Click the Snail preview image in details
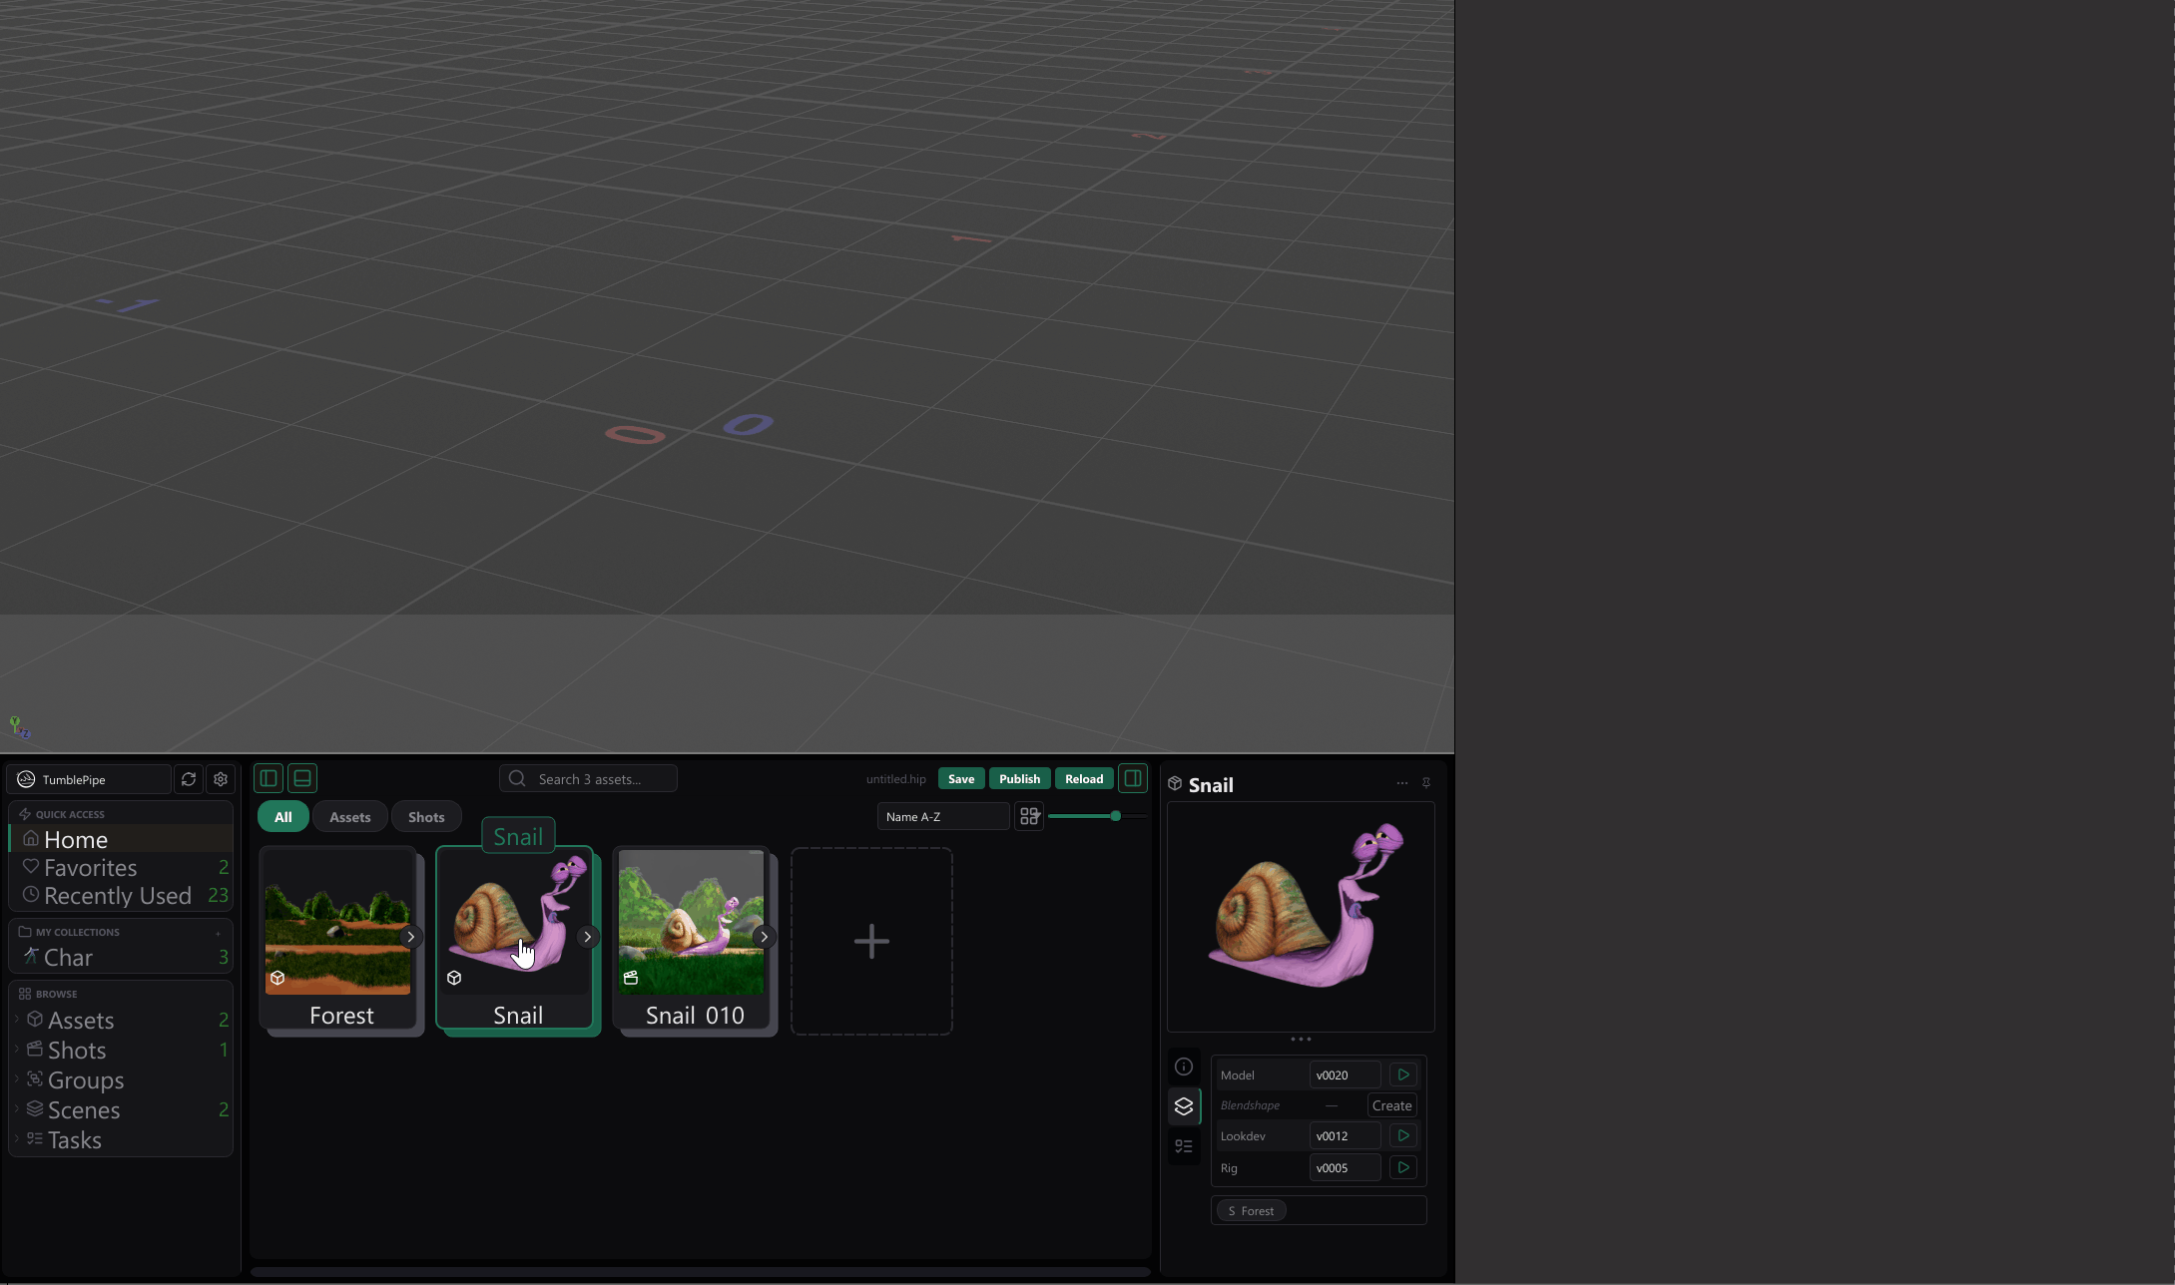The height and width of the screenshot is (1285, 2175). click(1301, 916)
